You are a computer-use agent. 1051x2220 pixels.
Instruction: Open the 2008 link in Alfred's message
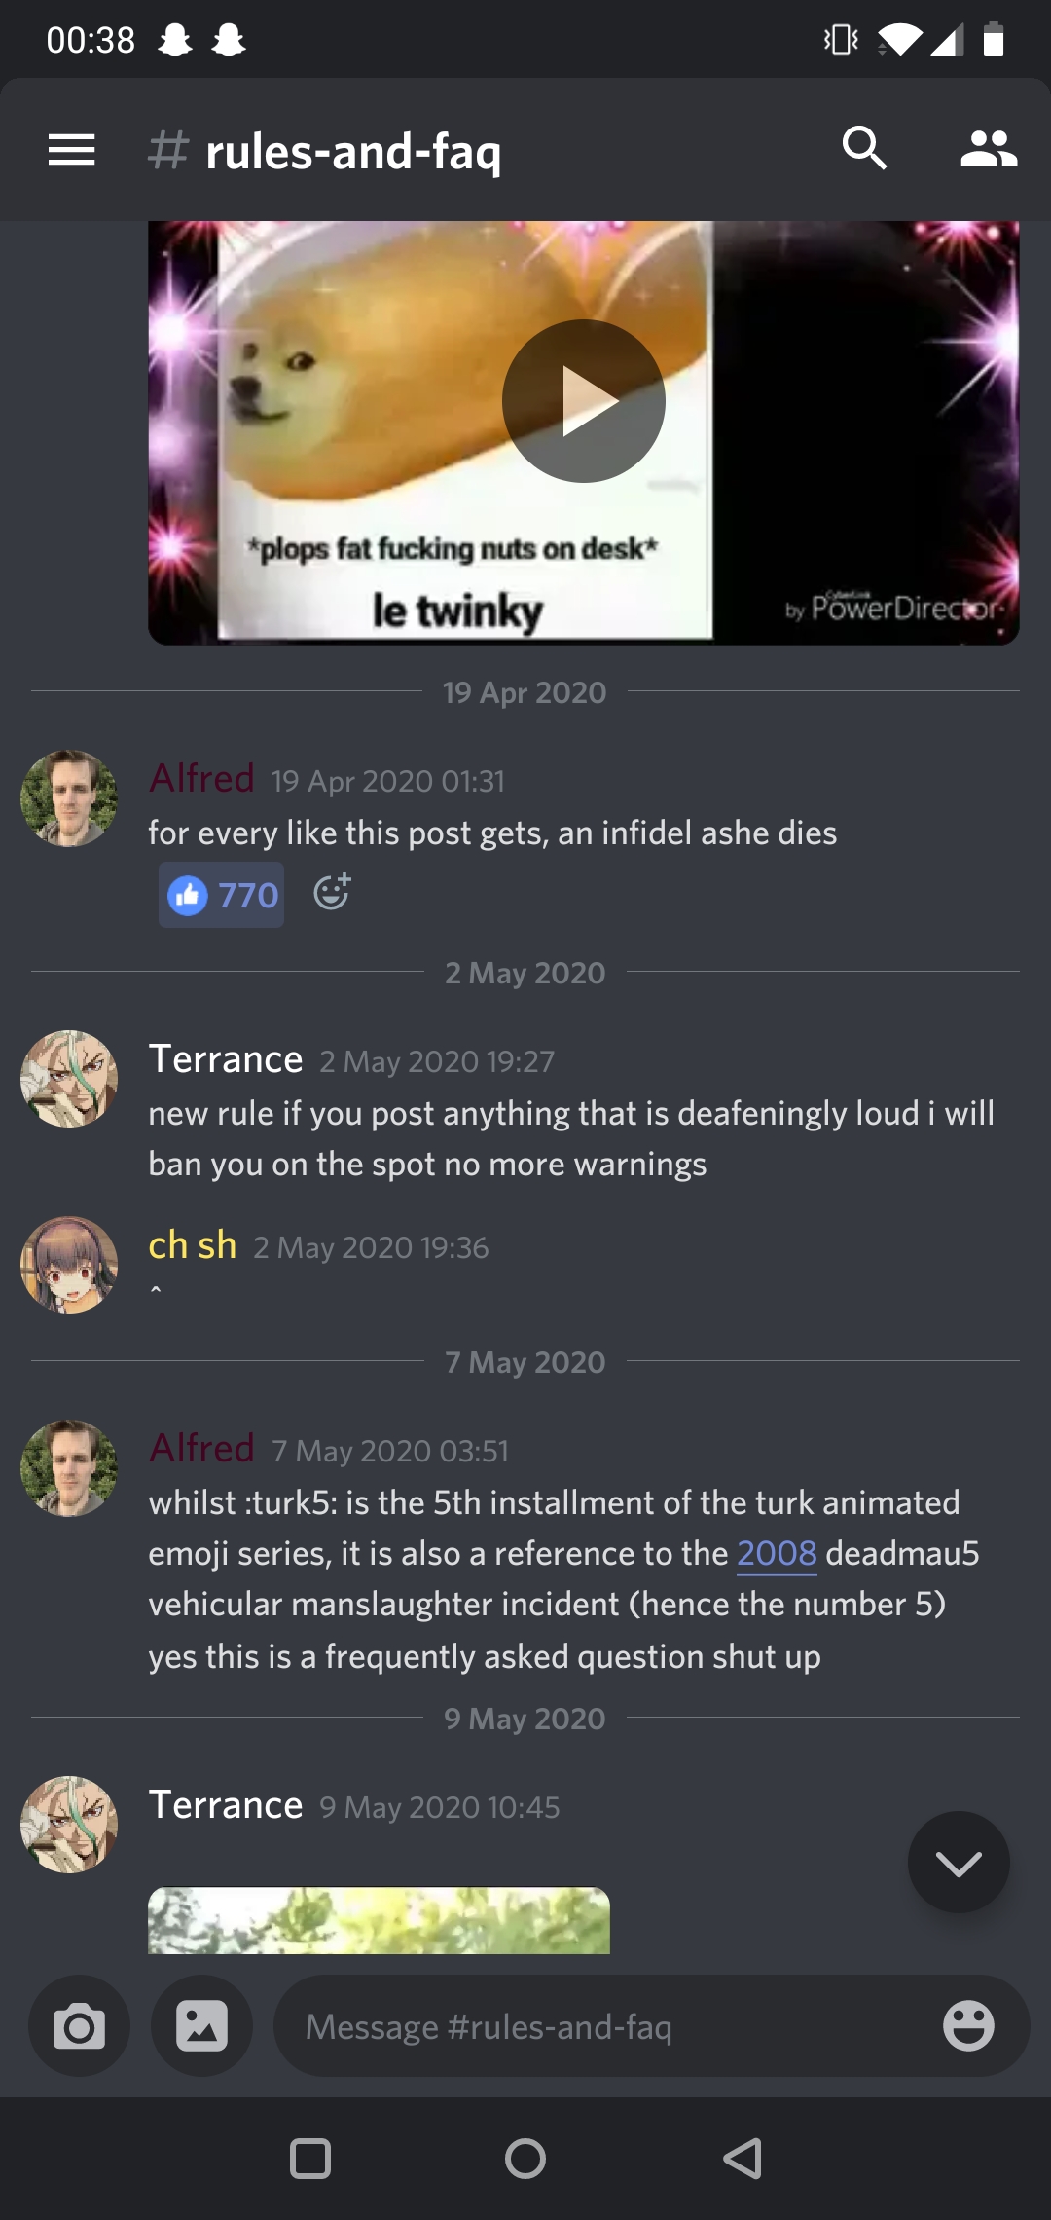point(777,1553)
